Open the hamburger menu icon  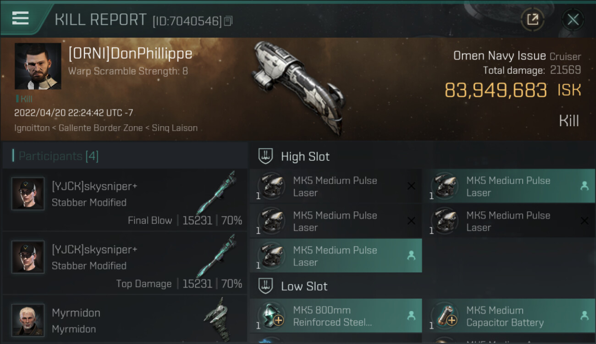pos(21,18)
